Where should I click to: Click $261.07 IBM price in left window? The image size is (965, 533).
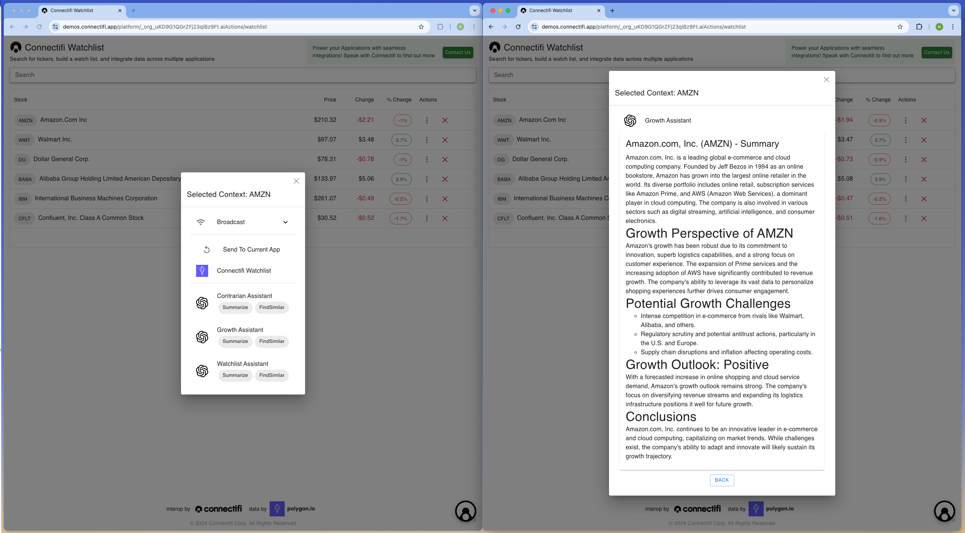click(325, 198)
